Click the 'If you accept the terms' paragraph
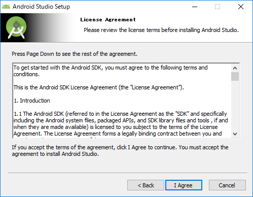253x197 pixels. click(120, 151)
